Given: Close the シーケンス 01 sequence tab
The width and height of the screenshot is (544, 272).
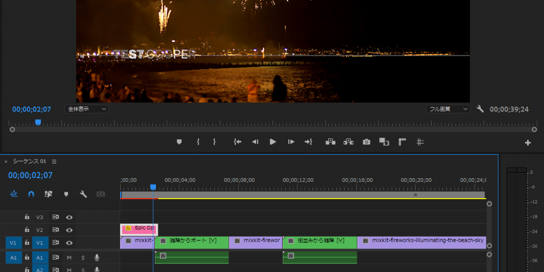Looking at the screenshot, I should (x=6, y=161).
